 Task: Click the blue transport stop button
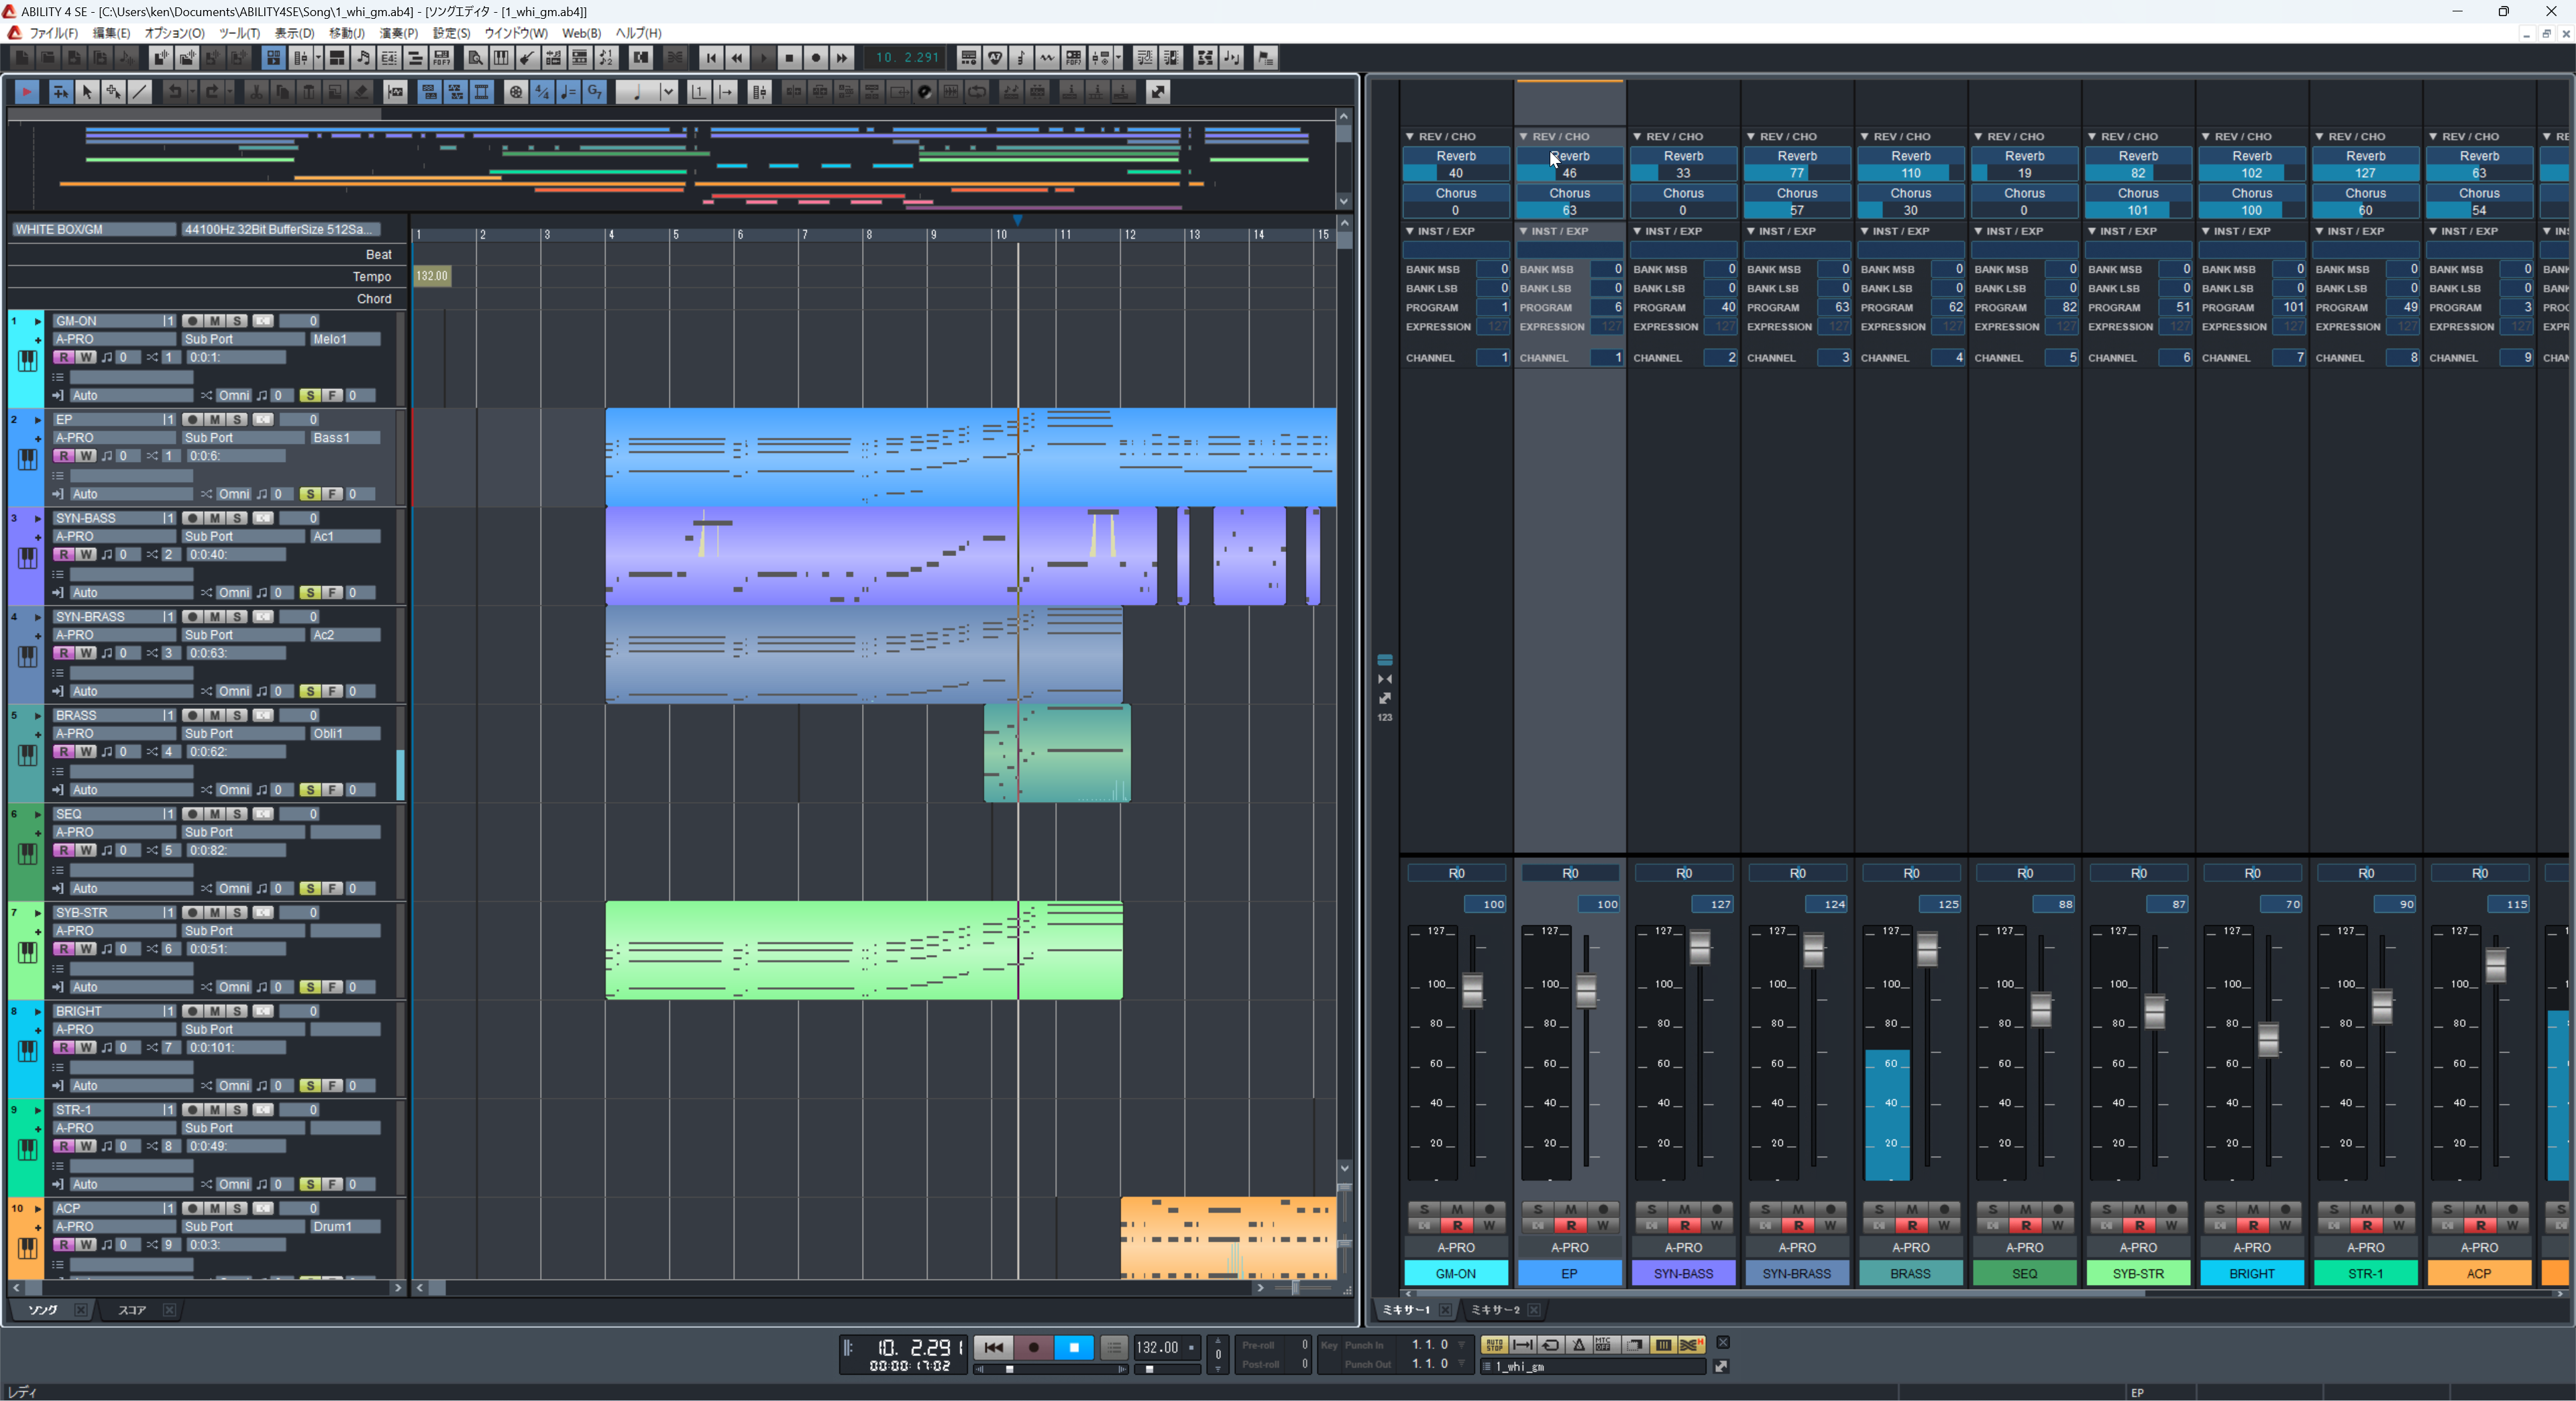[1074, 1347]
